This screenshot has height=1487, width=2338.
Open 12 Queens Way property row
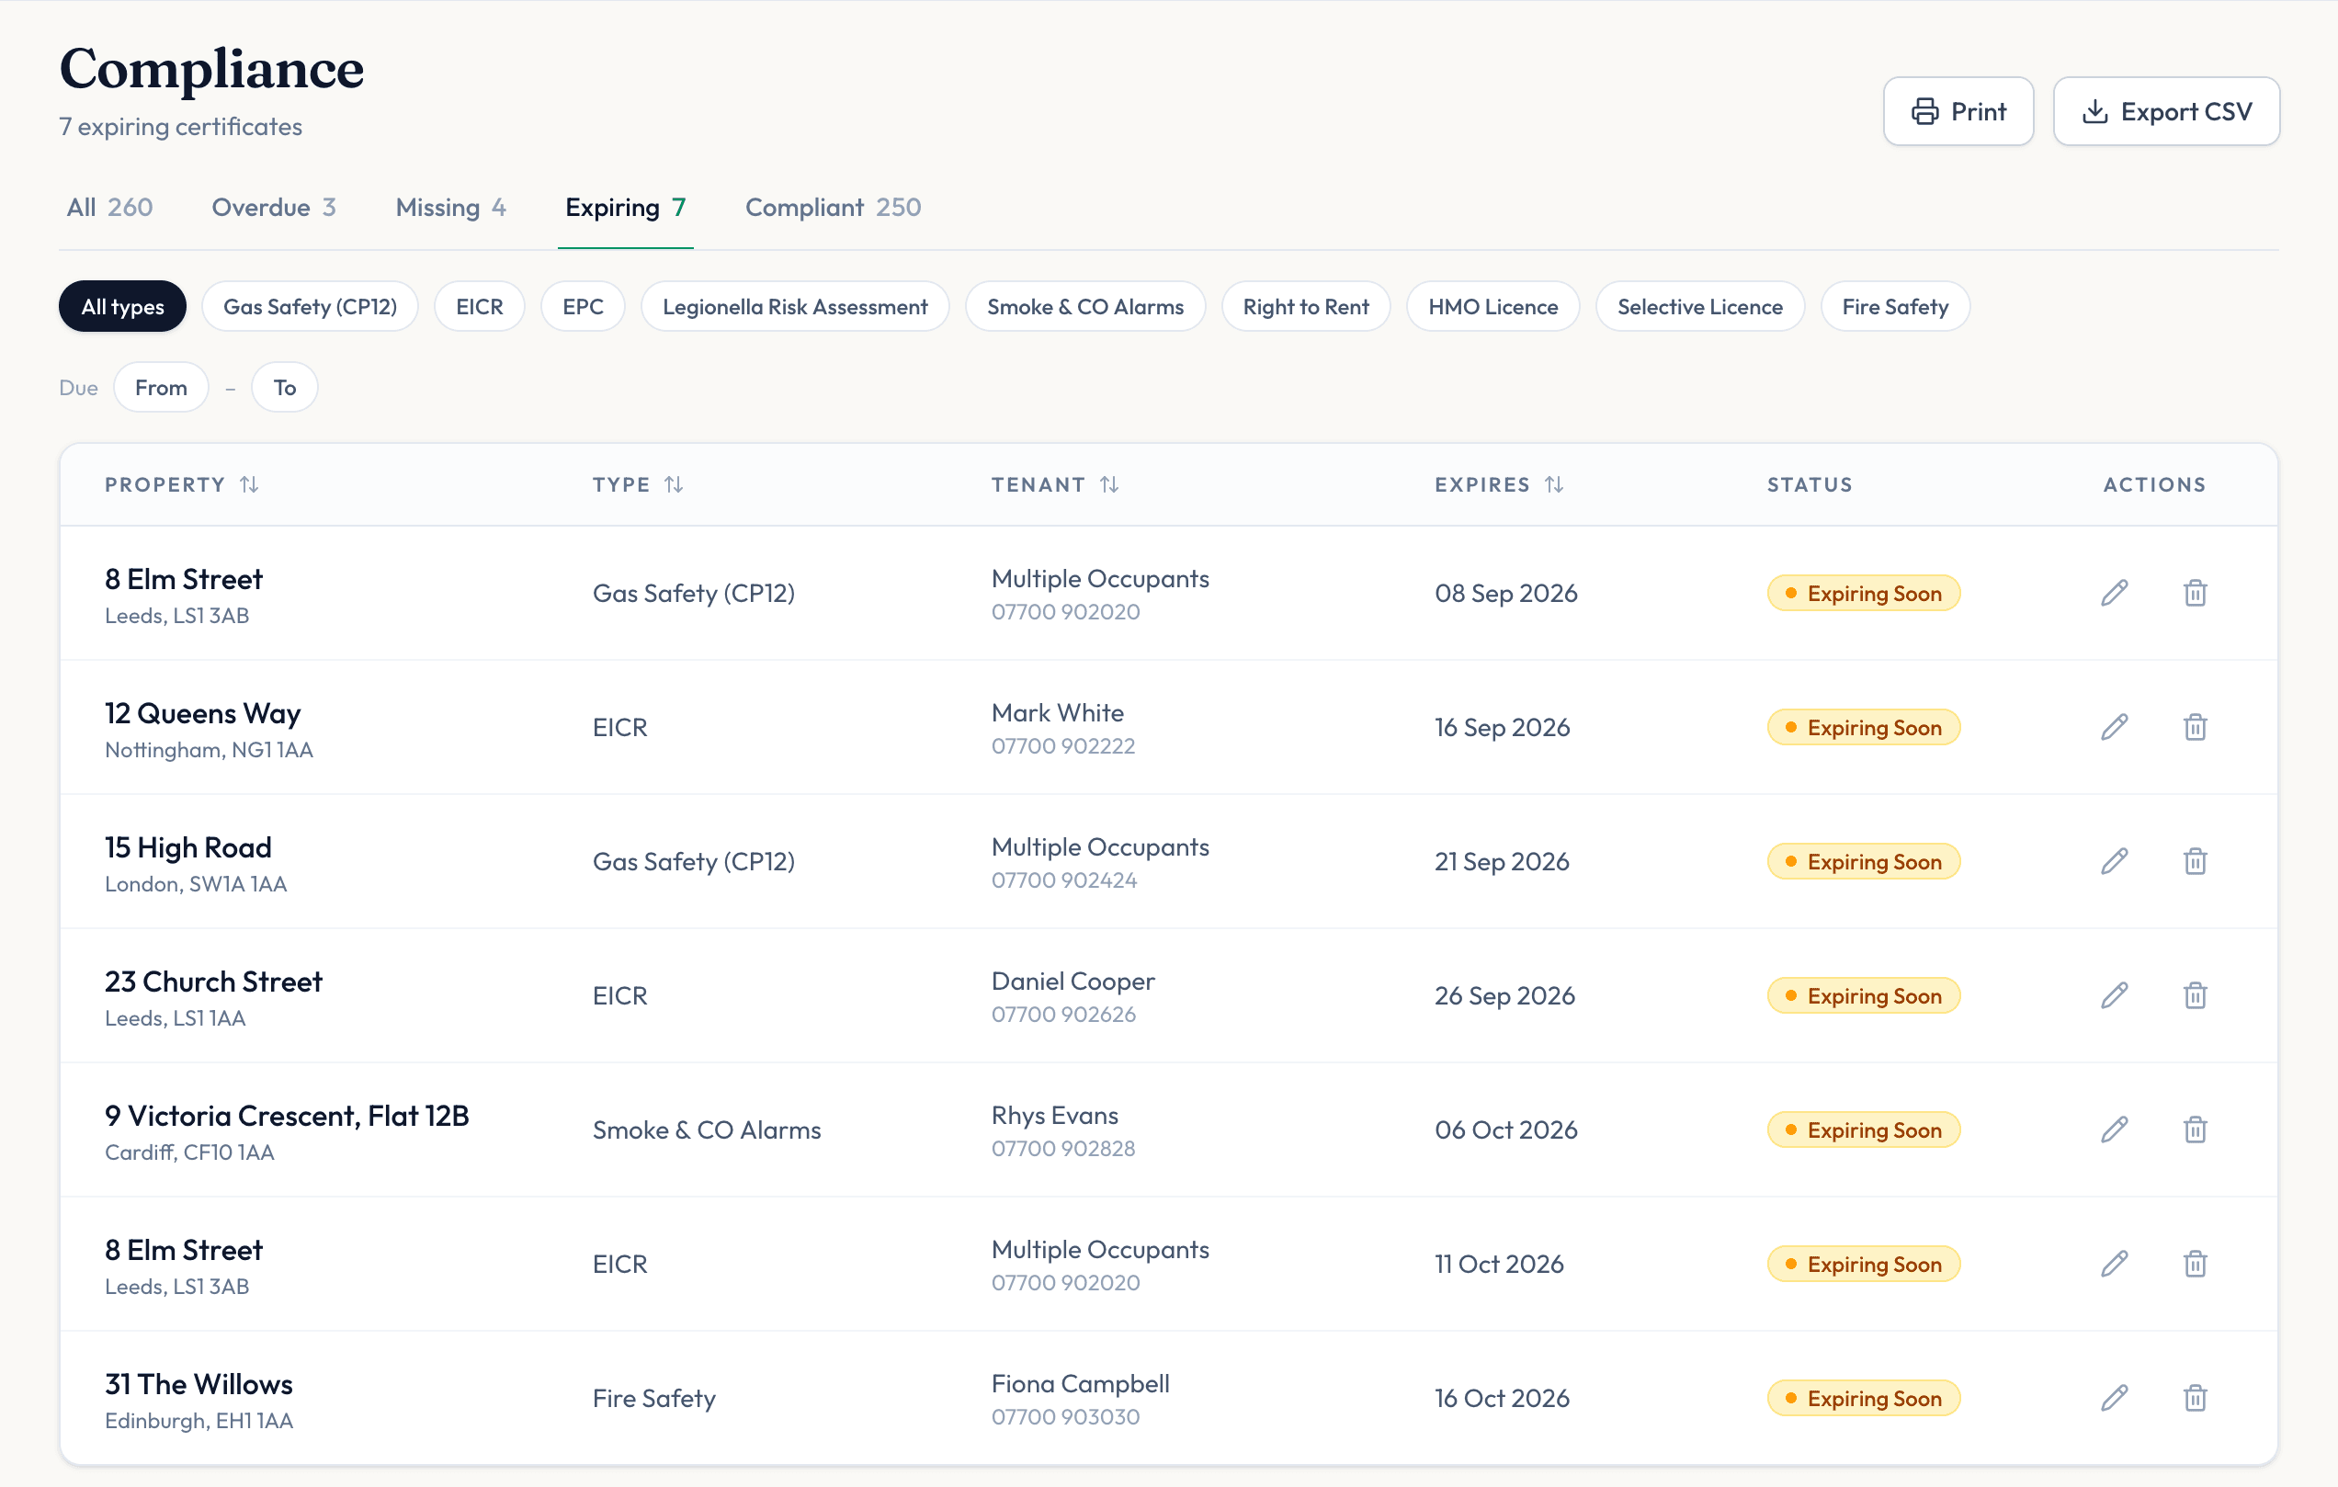(x=1168, y=727)
